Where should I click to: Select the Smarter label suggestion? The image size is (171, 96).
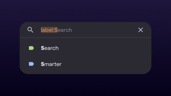click(85, 64)
